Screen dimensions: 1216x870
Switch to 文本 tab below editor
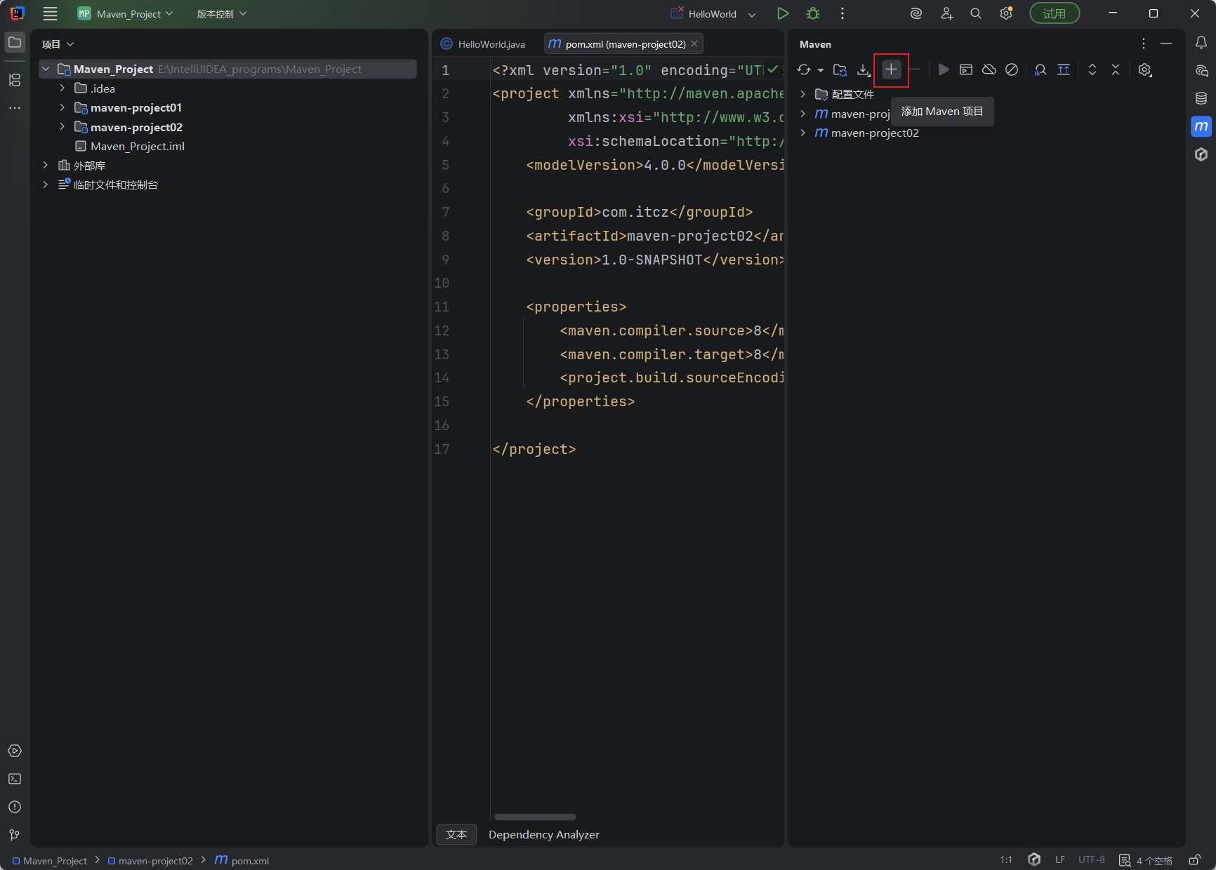[x=456, y=834]
